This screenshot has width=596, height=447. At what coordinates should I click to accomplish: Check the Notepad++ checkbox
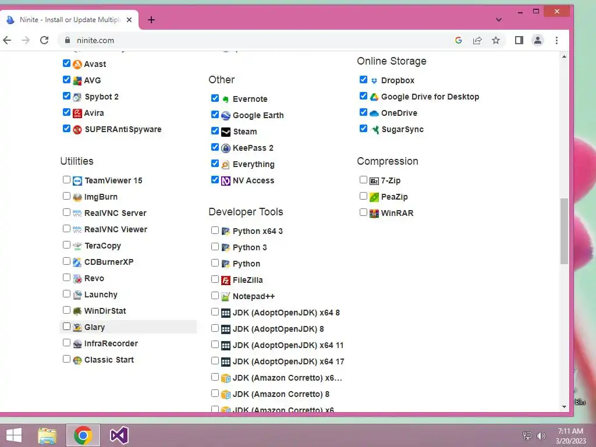click(215, 296)
